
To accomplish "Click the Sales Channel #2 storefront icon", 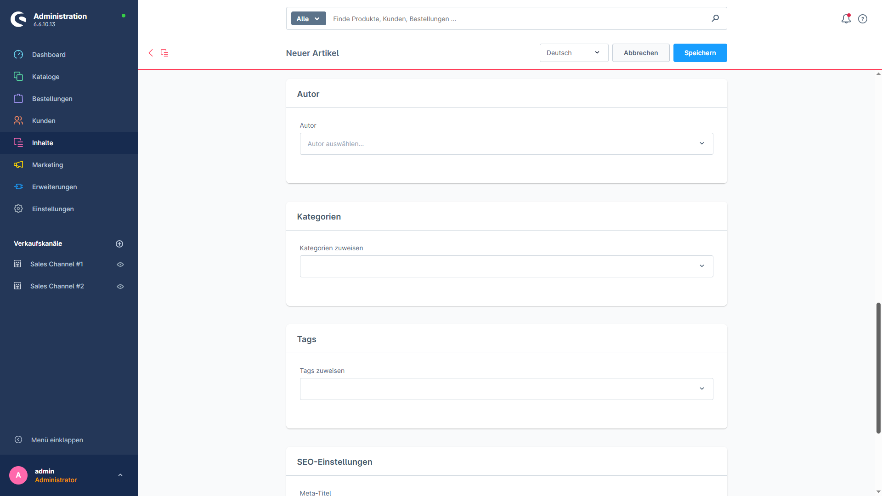I will [x=17, y=286].
